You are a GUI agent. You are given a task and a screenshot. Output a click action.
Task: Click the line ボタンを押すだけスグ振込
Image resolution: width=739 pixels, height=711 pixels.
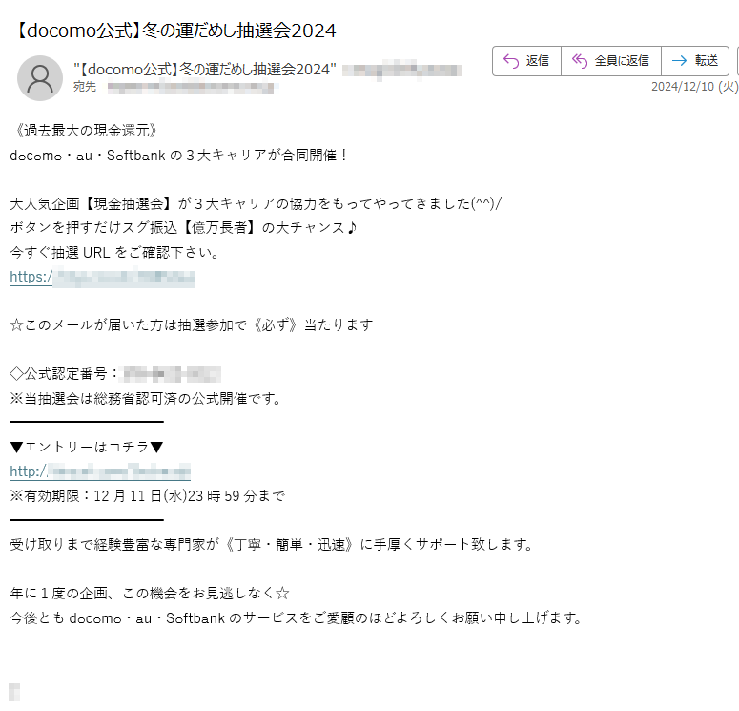[183, 228]
